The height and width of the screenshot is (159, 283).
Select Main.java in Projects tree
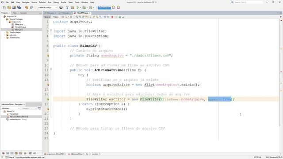click(x=19, y=30)
